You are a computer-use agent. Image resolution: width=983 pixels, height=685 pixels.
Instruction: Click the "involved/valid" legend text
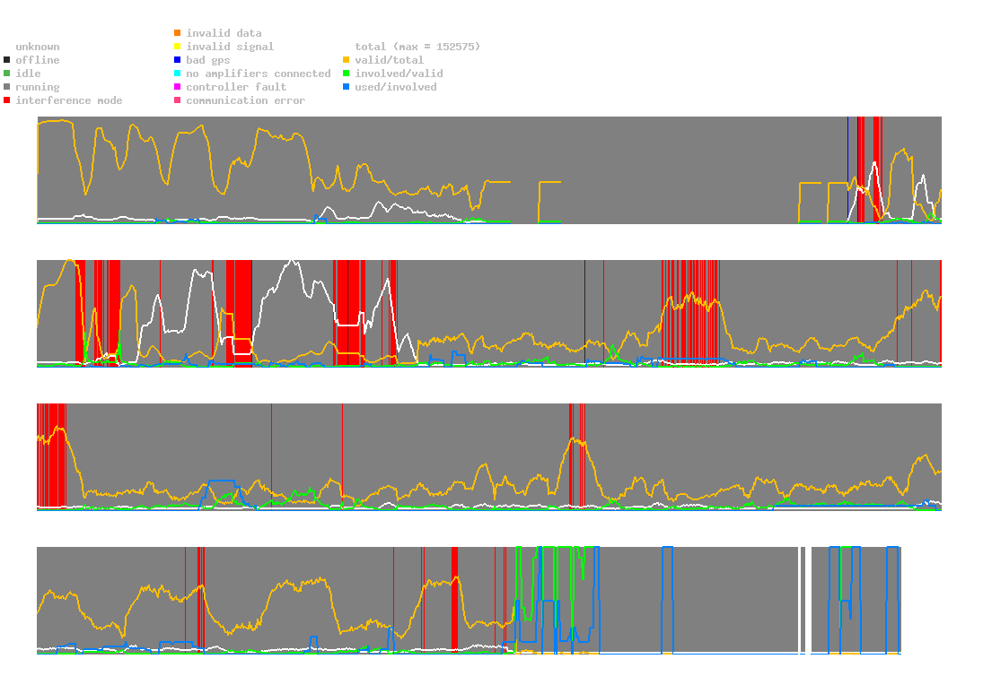399,74
